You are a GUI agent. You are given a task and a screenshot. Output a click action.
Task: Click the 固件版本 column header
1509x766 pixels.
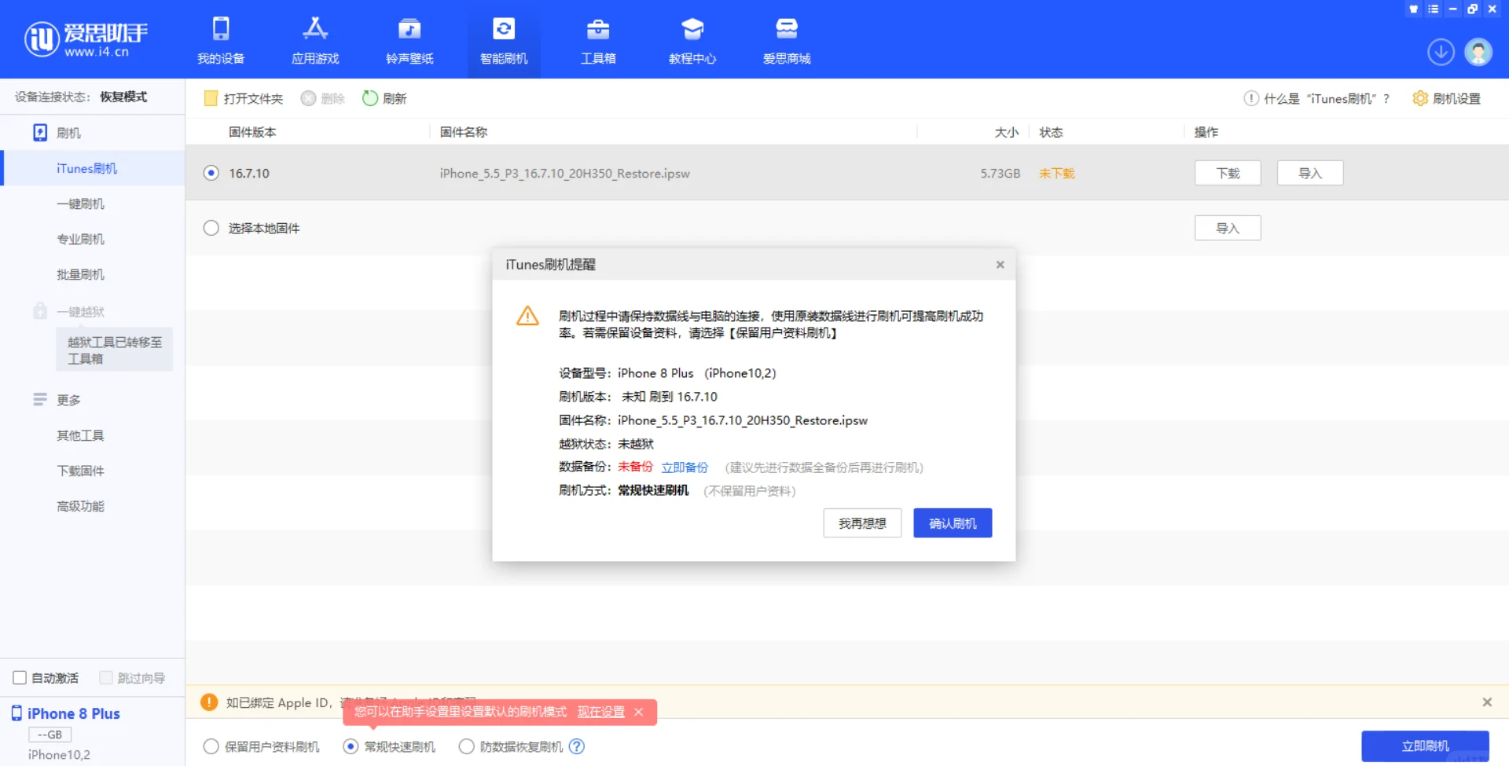[252, 132]
